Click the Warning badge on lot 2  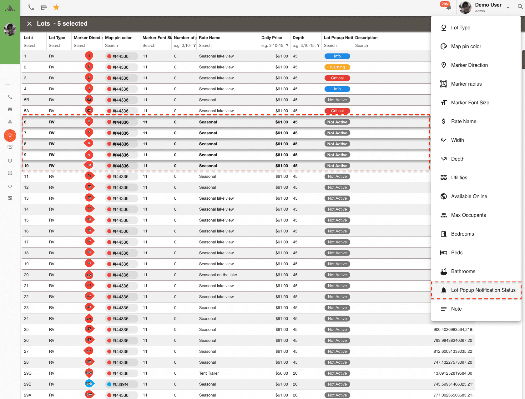(337, 67)
